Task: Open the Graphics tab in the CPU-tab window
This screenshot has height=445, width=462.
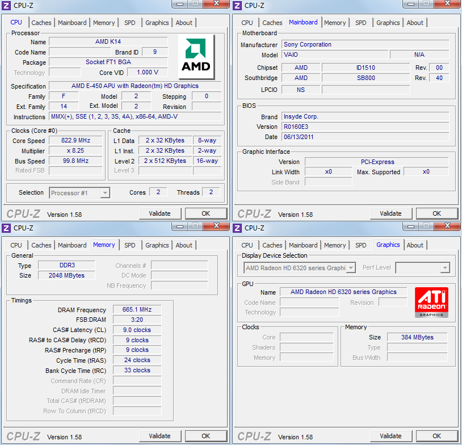Action: [x=157, y=23]
